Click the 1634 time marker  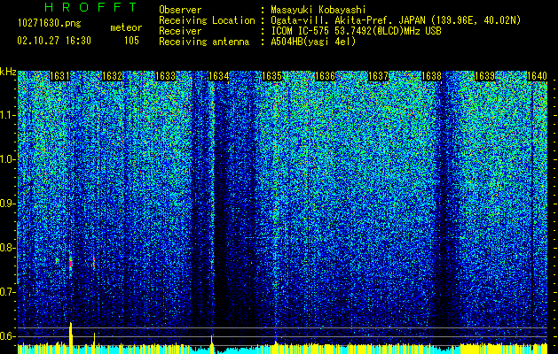(218, 76)
